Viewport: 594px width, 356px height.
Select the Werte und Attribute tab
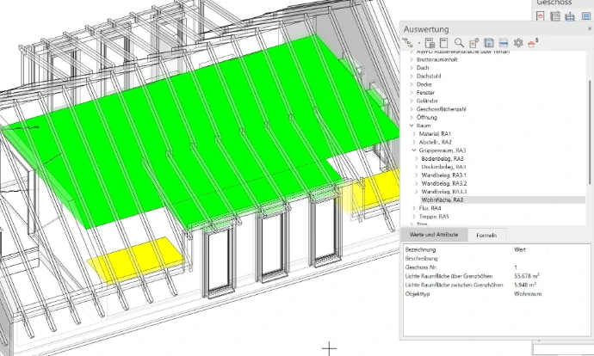click(x=433, y=235)
